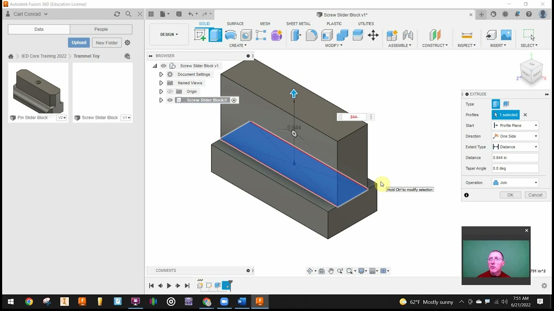
Task: Click the Taper Angle field showing 0.0 deg
Action: point(515,168)
